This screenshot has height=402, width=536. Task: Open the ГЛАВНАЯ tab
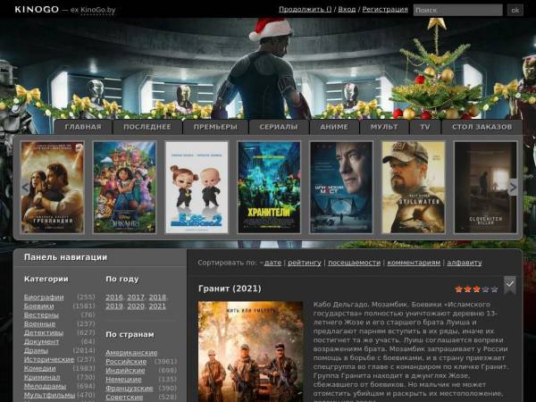click(83, 127)
